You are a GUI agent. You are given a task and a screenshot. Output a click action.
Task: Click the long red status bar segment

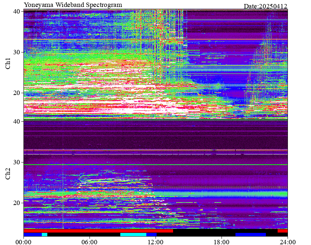click(x=110, y=231)
